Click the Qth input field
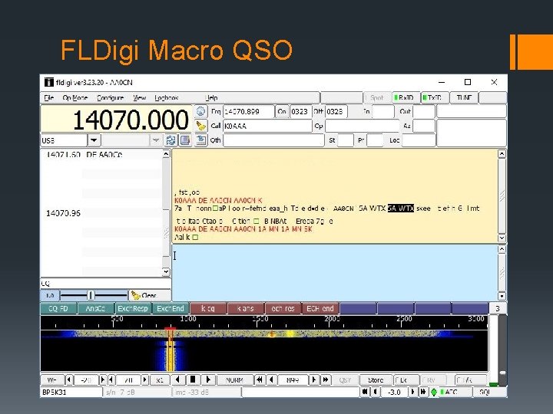This screenshot has width=553, height=414. [273, 140]
